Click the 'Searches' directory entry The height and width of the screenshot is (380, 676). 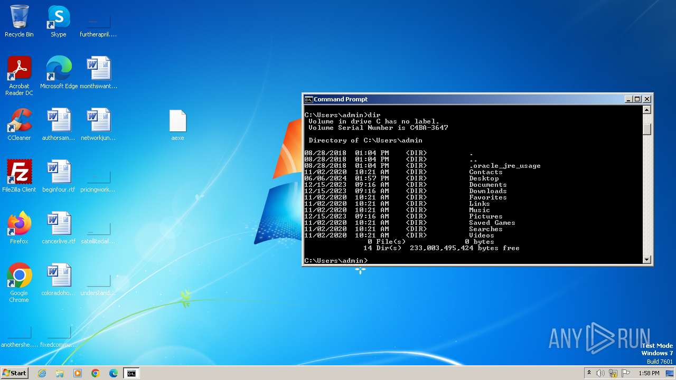(x=486, y=229)
